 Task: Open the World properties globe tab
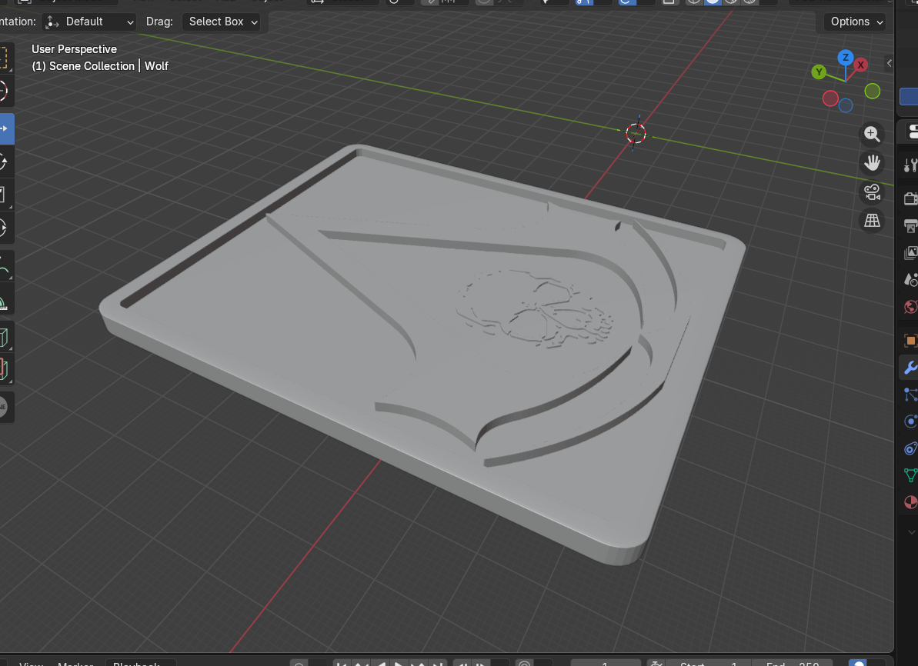click(910, 307)
